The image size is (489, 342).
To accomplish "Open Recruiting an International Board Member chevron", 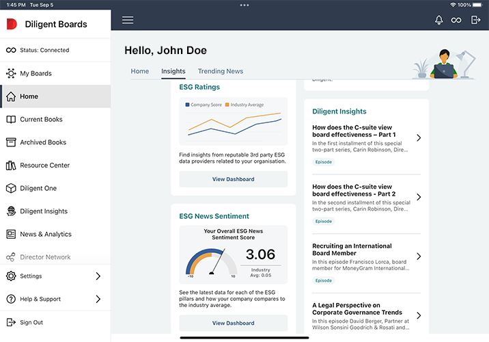I will (x=419, y=256).
